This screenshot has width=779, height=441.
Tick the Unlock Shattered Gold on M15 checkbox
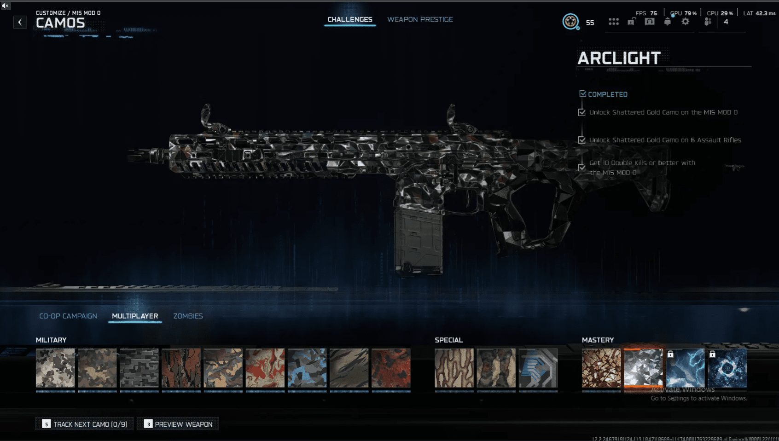(x=581, y=112)
